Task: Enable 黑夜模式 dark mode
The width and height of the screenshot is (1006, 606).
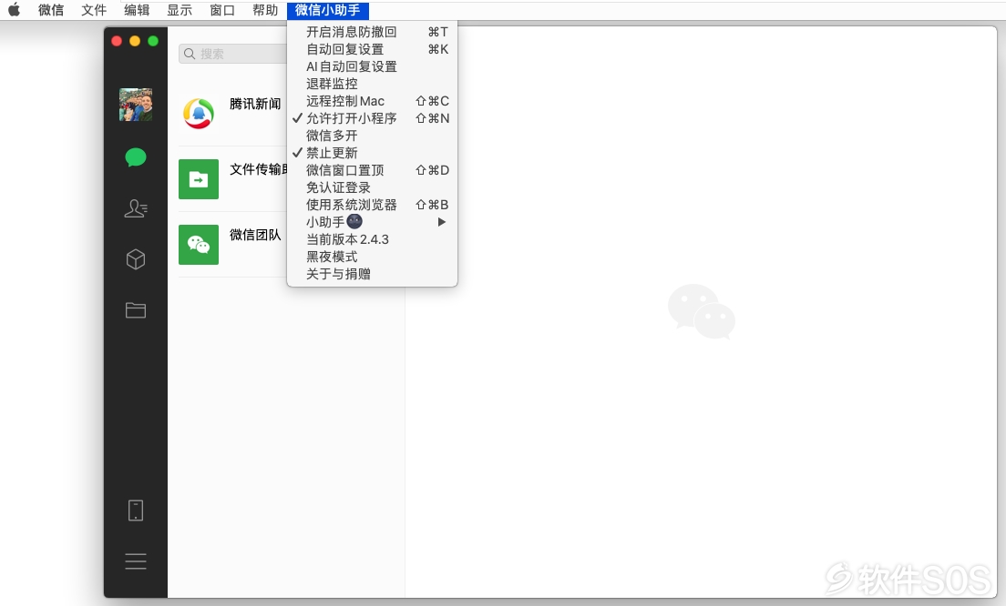Action: coord(372,257)
